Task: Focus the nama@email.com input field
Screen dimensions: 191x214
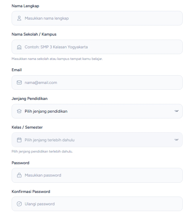Action: click(x=97, y=82)
